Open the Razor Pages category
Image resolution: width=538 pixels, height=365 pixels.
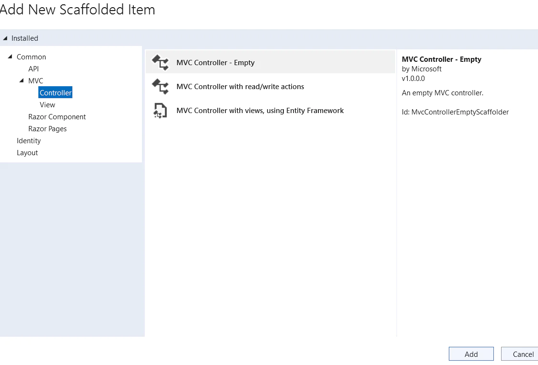point(47,129)
